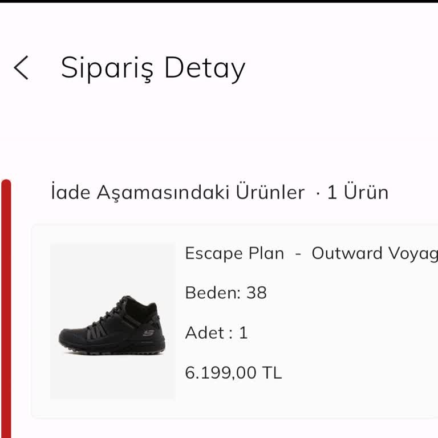Tap the size value 38
This screenshot has height=438, width=438.
pos(257,293)
